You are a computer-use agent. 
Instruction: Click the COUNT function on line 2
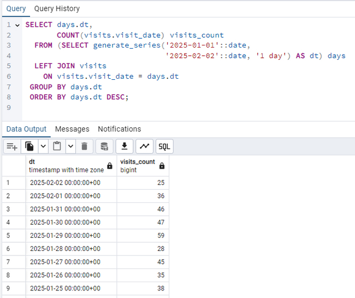tap(68, 36)
